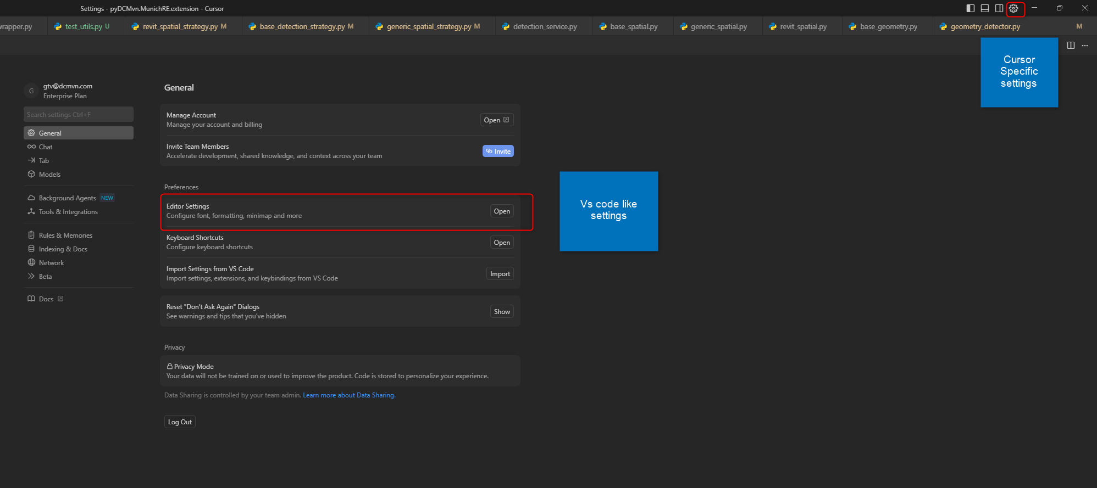Screen dimensions: 1097x488
Task: Focus the Search settings field
Action: [78, 115]
